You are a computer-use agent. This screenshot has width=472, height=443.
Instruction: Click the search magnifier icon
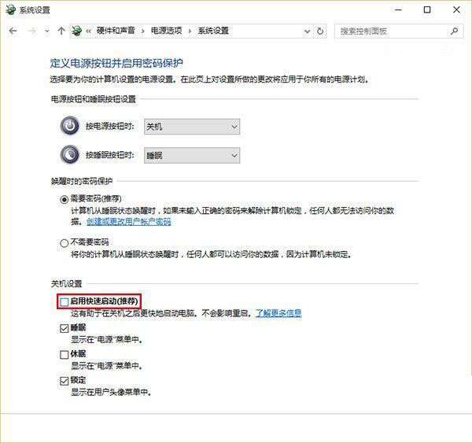coord(455,31)
